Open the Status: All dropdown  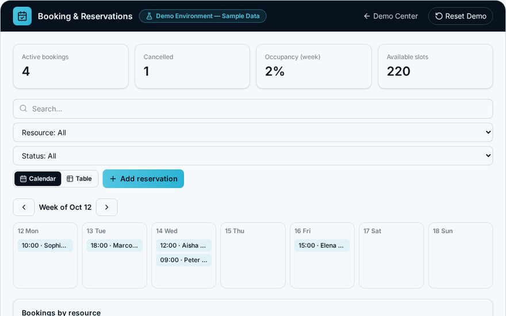coord(252,156)
